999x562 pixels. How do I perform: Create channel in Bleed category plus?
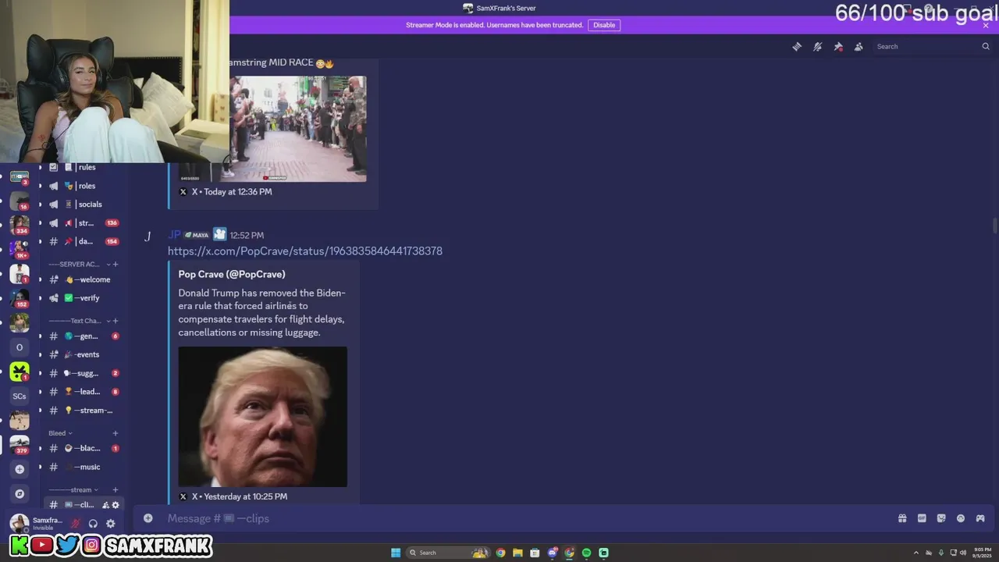(x=116, y=433)
